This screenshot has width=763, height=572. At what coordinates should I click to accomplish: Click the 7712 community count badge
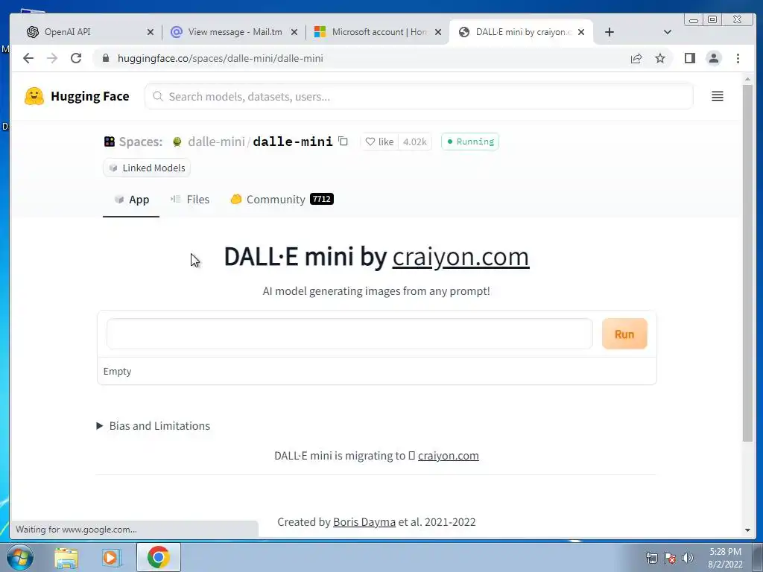click(x=322, y=199)
